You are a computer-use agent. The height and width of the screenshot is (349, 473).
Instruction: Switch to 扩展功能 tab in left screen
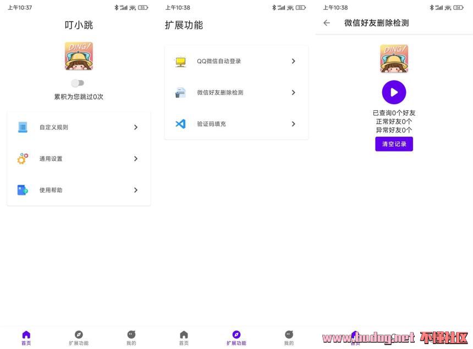(79, 337)
